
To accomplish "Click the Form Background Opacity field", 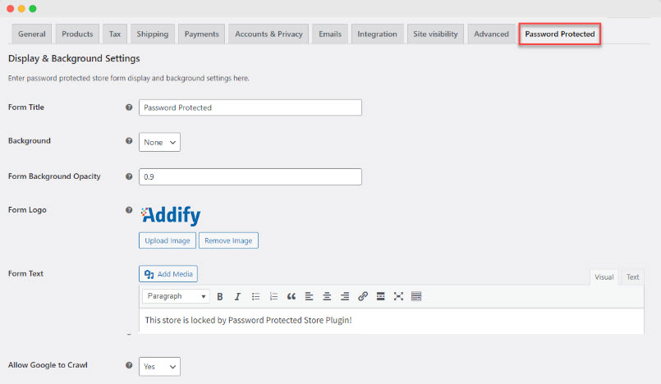I will click(x=250, y=176).
